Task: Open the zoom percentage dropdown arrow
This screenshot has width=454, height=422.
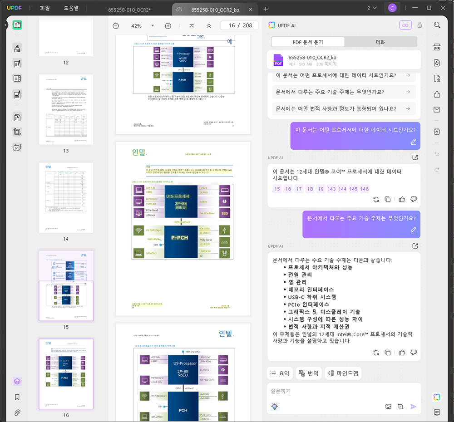Action: (x=153, y=26)
